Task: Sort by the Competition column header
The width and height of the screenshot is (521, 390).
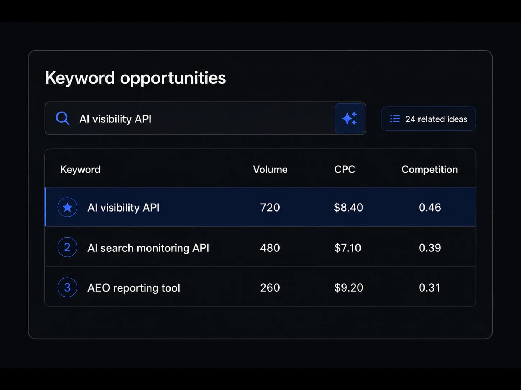Action: pyautogui.click(x=430, y=169)
